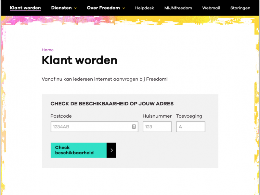The image size is (260, 195).
Task: Go to Klant worden in navigation bar
Action: (25, 8)
